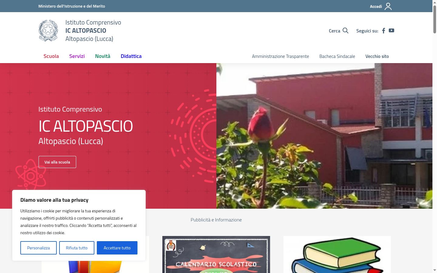This screenshot has height=273, width=437.
Task: Click the Seguici su: label
Action: (367, 31)
